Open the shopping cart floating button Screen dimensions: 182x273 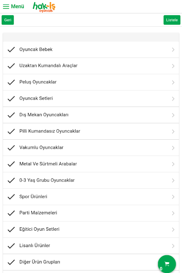[167, 264]
